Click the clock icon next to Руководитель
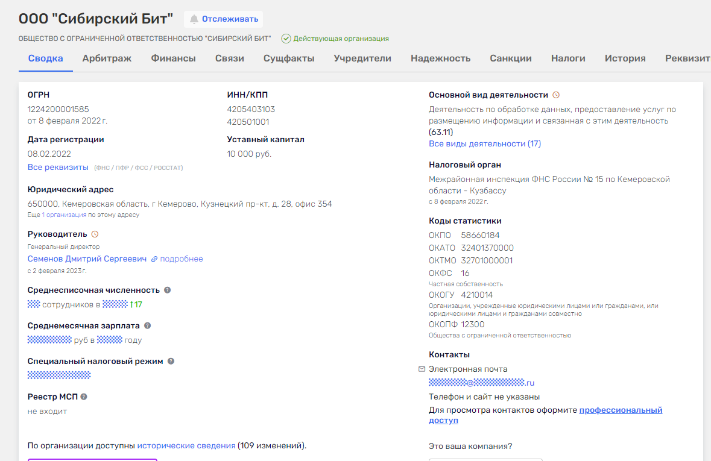Image resolution: width=711 pixels, height=461 pixels. [95, 234]
